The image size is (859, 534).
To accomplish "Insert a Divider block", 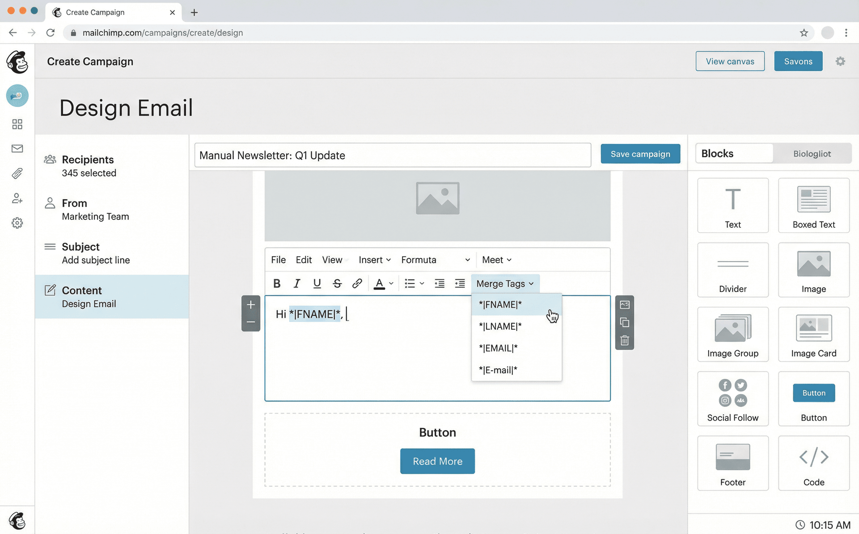I will (x=733, y=270).
